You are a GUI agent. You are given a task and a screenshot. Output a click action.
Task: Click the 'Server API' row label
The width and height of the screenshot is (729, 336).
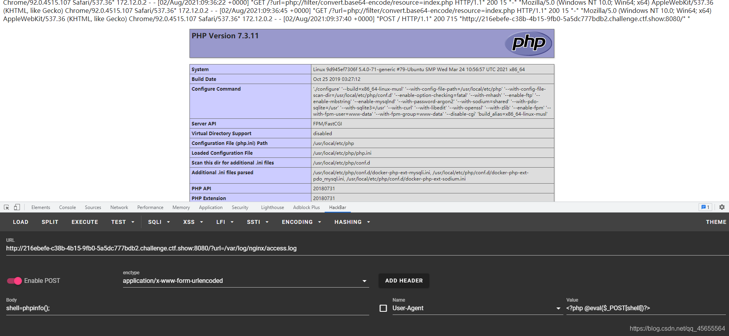tap(204, 124)
